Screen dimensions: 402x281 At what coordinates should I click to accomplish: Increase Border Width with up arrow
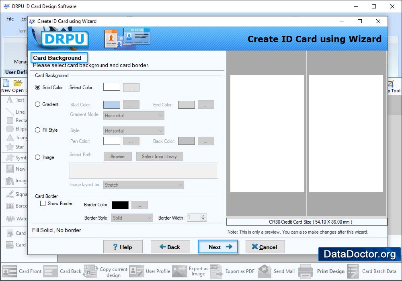click(x=203, y=216)
